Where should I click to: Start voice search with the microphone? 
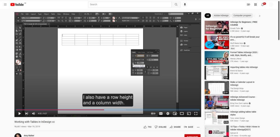tap(185, 4)
